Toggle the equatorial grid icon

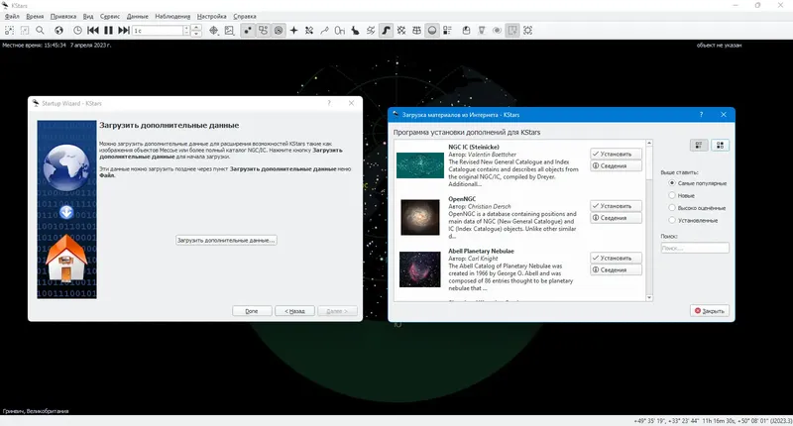[x=401, y=31]
